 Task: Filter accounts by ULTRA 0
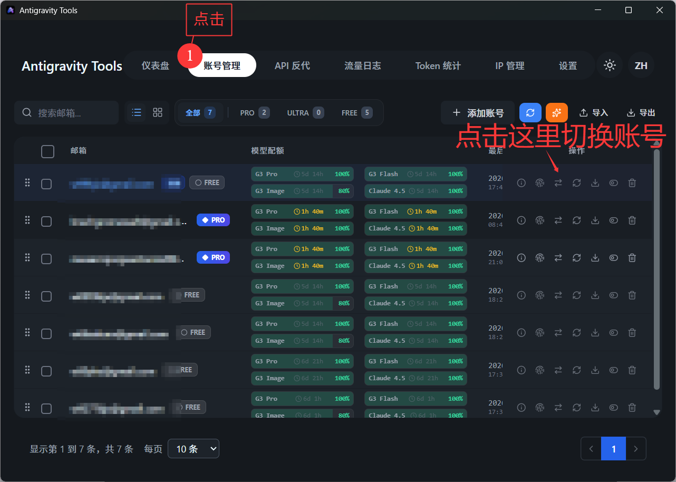pyautogui.click(x=305, y=112)
